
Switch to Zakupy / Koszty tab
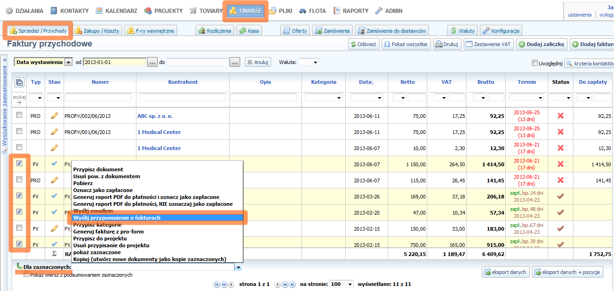point(97,31)
